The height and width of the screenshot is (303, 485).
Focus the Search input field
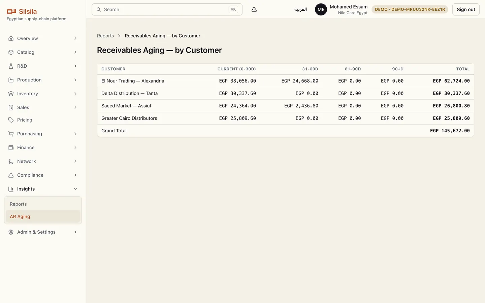[x=167, y=9]
